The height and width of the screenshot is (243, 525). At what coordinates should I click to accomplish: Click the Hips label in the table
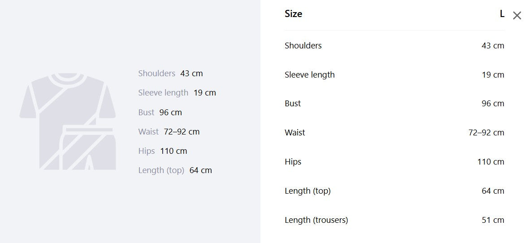[293, 162]
